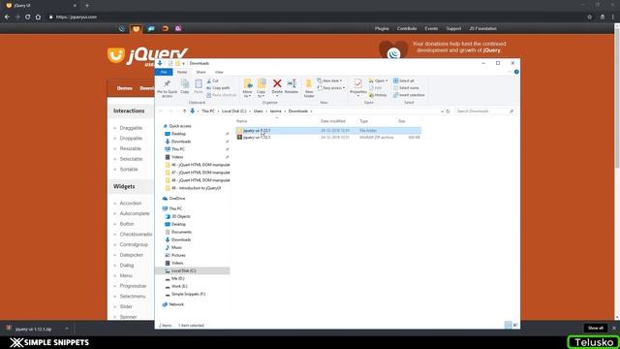Sort by the Name column header
The image size is (620, 349).
[277, 121]
